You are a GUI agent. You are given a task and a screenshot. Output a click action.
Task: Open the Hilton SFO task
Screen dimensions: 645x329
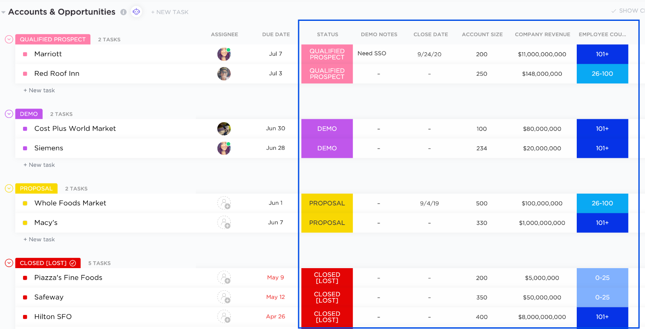coord(53,317)
